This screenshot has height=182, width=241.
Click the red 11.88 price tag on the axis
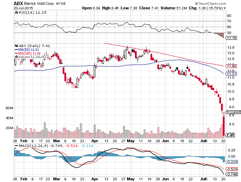231,66
